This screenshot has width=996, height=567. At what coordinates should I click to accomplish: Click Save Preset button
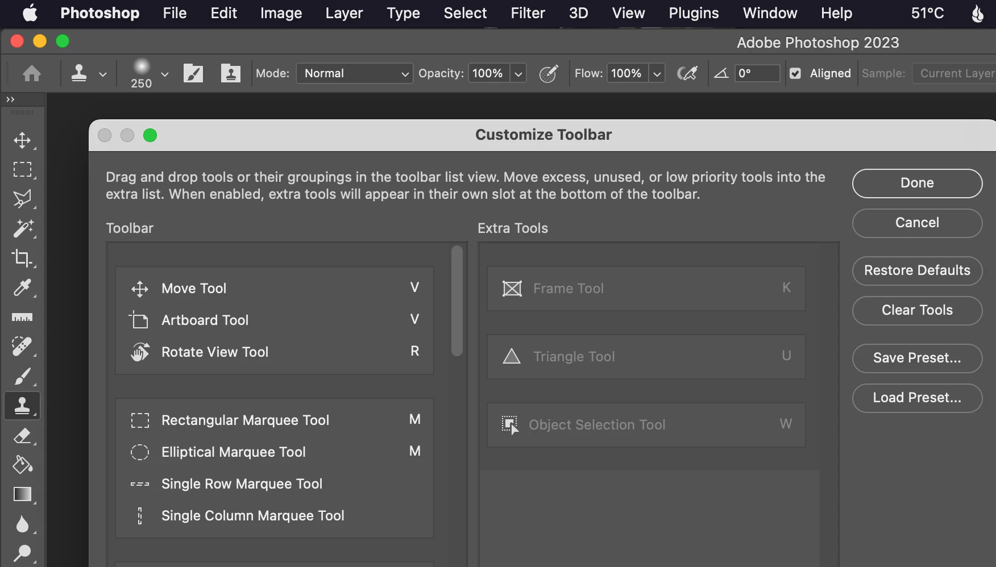[x=917, y=358]
